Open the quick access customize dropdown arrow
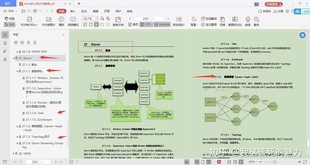 coord(52,11)
